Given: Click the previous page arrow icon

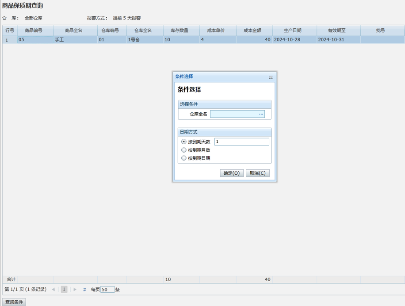Looking at the screenshot, I should tap(53, 290).
